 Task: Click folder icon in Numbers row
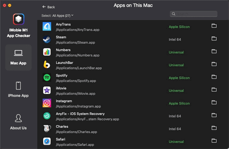pyautogui.click(x=214, y=51)
